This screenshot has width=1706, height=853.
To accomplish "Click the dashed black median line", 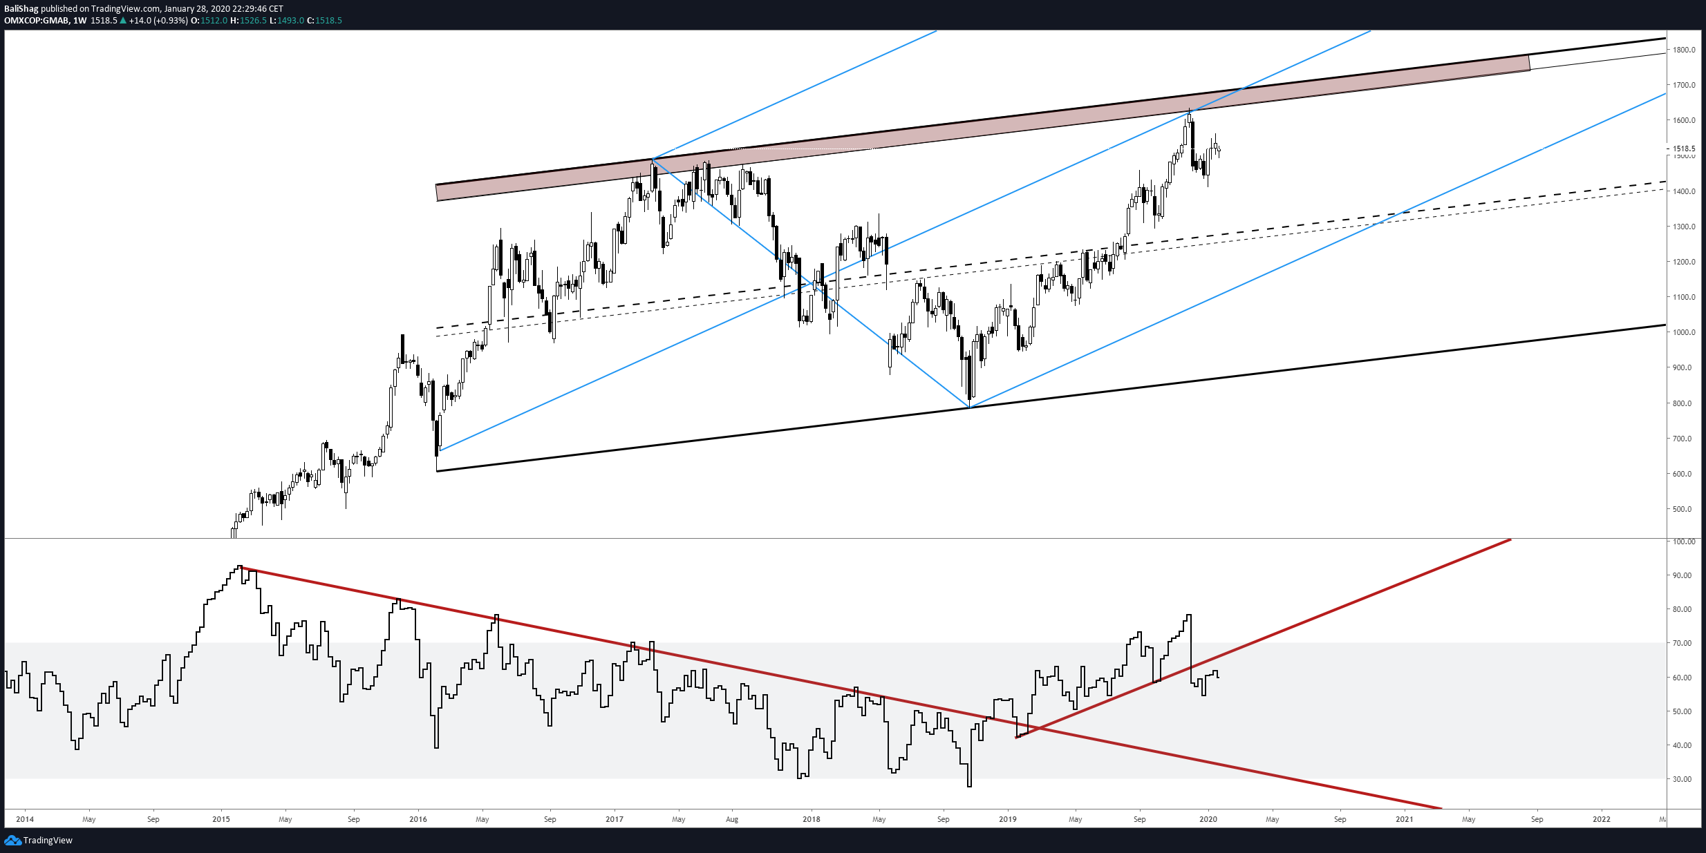I will pyautogui.click(x=1051, y=255).
